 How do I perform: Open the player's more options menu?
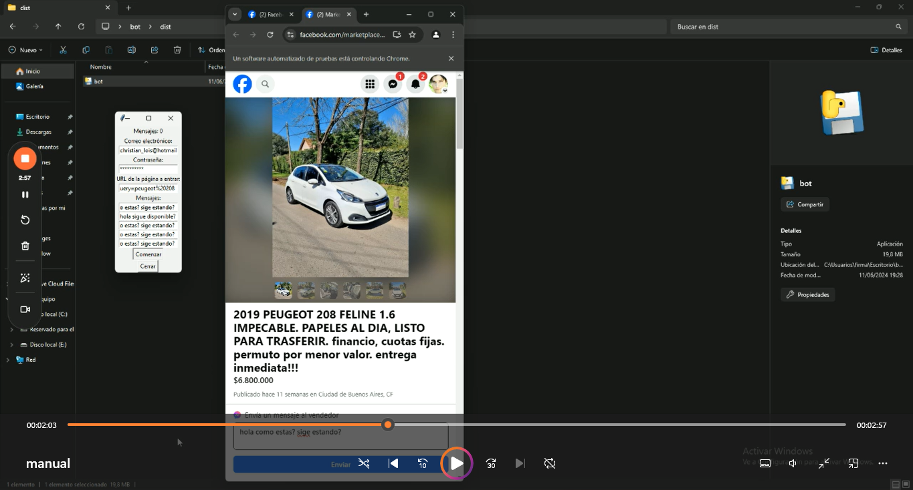[883, 463]
